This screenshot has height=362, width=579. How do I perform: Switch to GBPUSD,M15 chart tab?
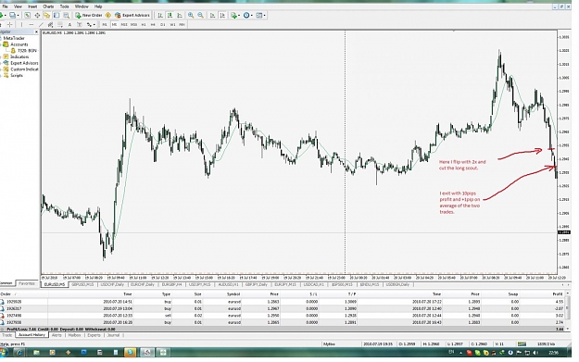tap(82, 284)
